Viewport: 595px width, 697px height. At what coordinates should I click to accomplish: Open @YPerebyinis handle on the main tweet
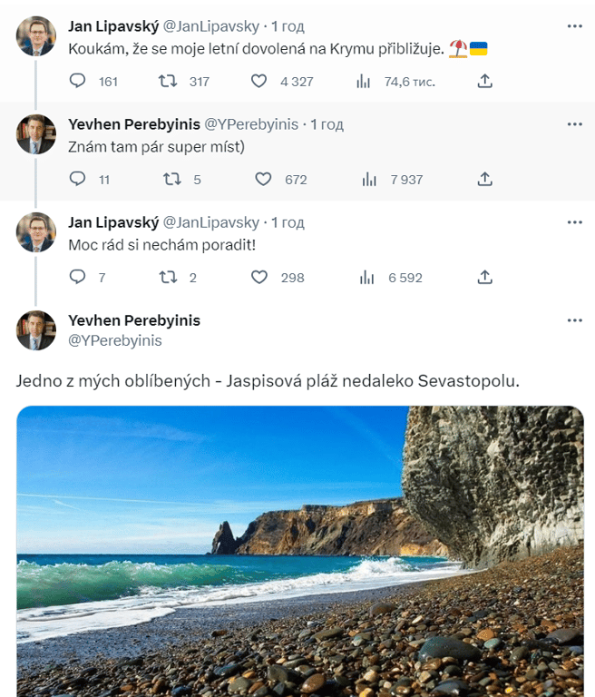(115, 340)
